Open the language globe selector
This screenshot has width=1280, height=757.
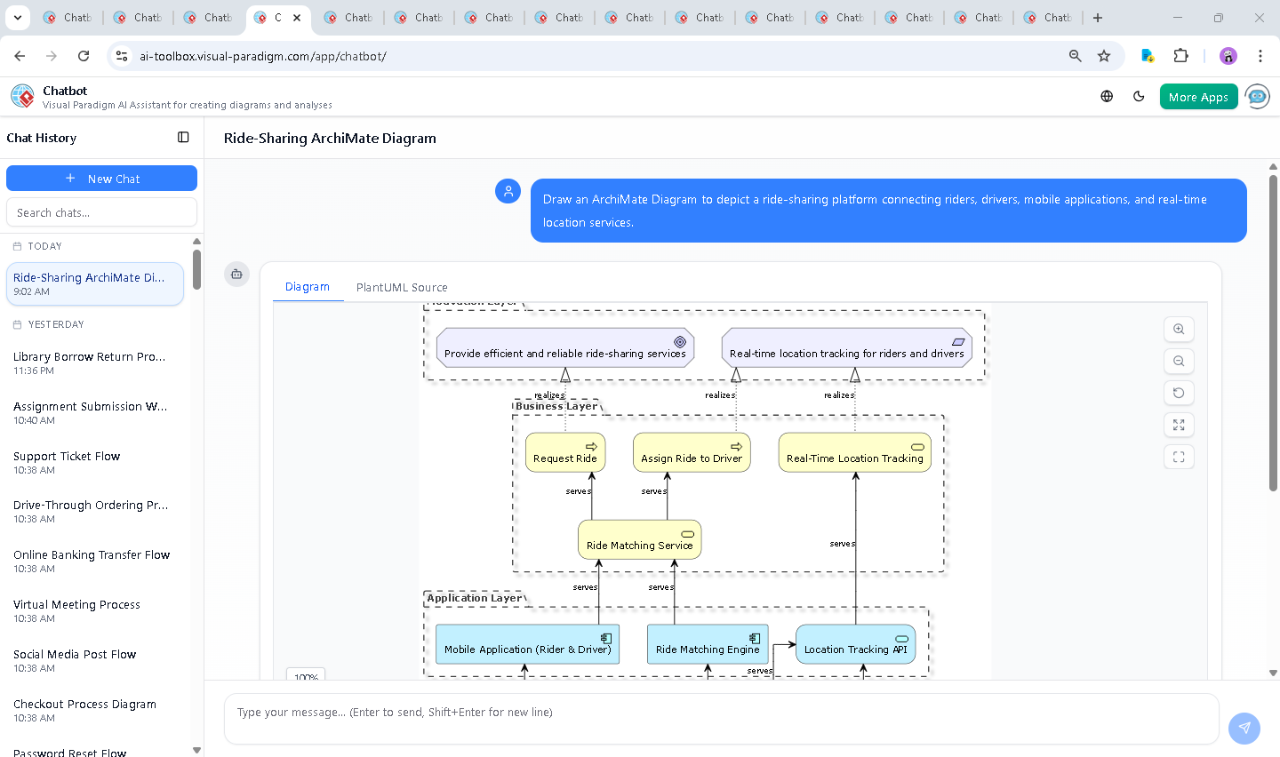(1107, 97)
